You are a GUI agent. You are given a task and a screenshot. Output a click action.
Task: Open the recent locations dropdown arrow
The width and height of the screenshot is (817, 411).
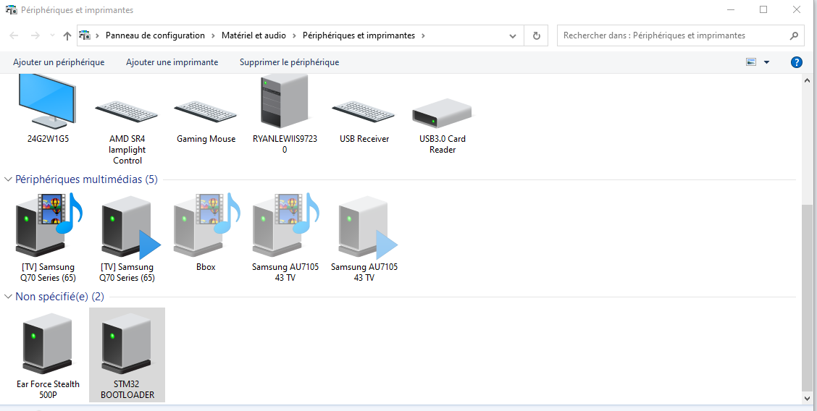(52, 35)
